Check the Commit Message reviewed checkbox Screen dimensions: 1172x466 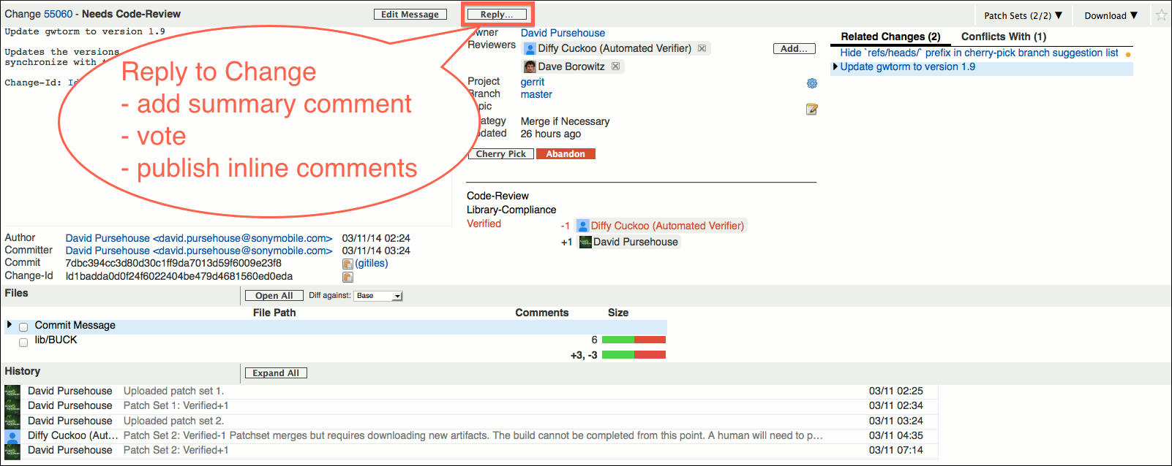pos(23,326)
